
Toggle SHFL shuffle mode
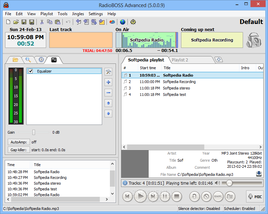pos(218,196)
